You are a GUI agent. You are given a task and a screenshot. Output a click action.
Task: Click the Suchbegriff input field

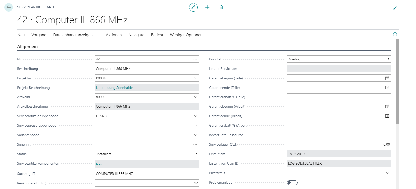tap(147, 174)
